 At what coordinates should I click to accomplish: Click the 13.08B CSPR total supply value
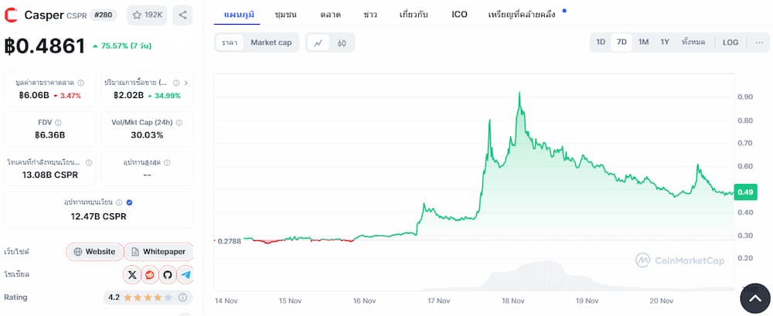coord(49,175)
